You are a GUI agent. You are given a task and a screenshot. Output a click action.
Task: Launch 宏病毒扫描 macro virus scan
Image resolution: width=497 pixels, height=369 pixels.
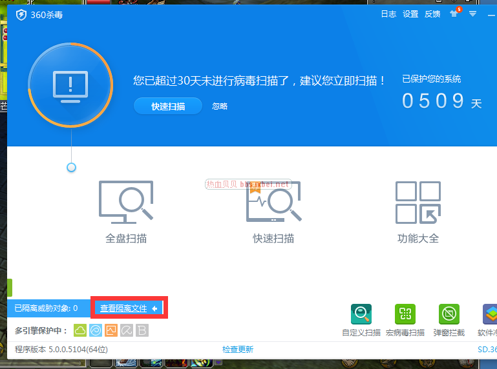tap(405, 314)
